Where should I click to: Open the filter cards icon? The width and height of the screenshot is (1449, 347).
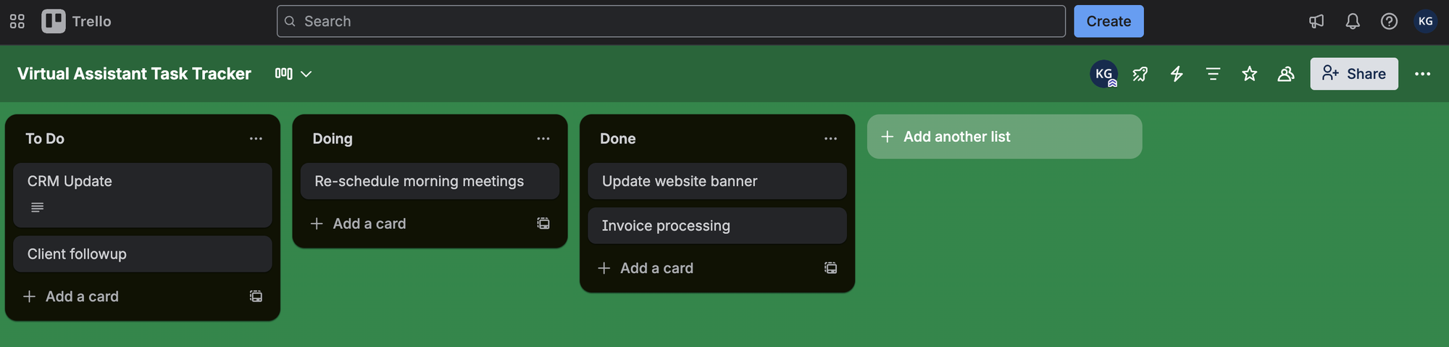1213,74
